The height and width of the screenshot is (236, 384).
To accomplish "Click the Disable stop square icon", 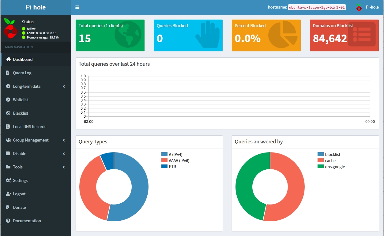I will (x=8, y=153).
